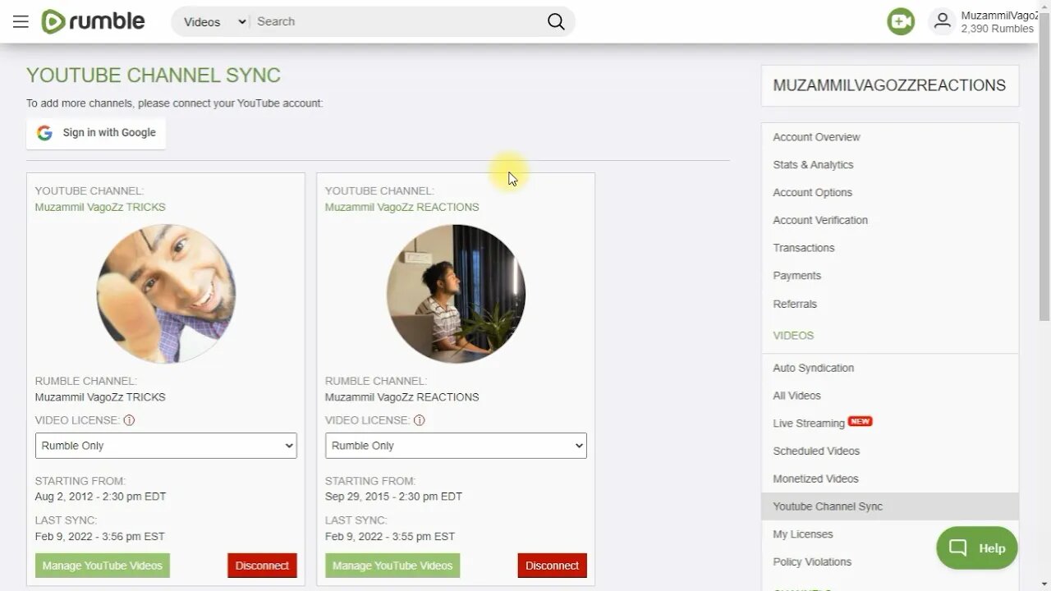This screenshot has width=1051, height=591.
Task: Click the 'Feb 9, 2022 - 3:55 pm EST' sync time
Action: point(390,537)
